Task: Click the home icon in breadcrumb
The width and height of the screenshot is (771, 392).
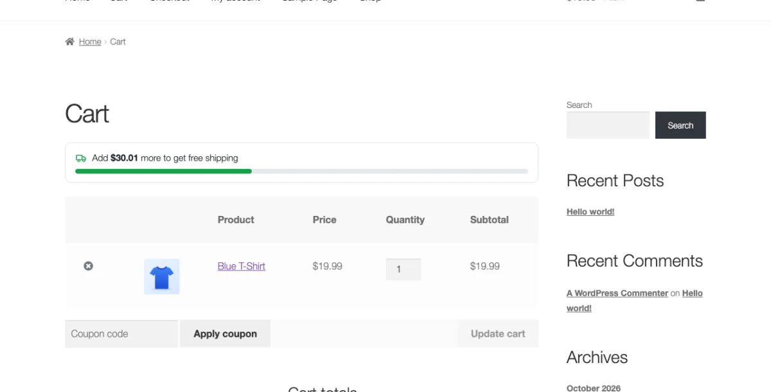Action: 70,42
